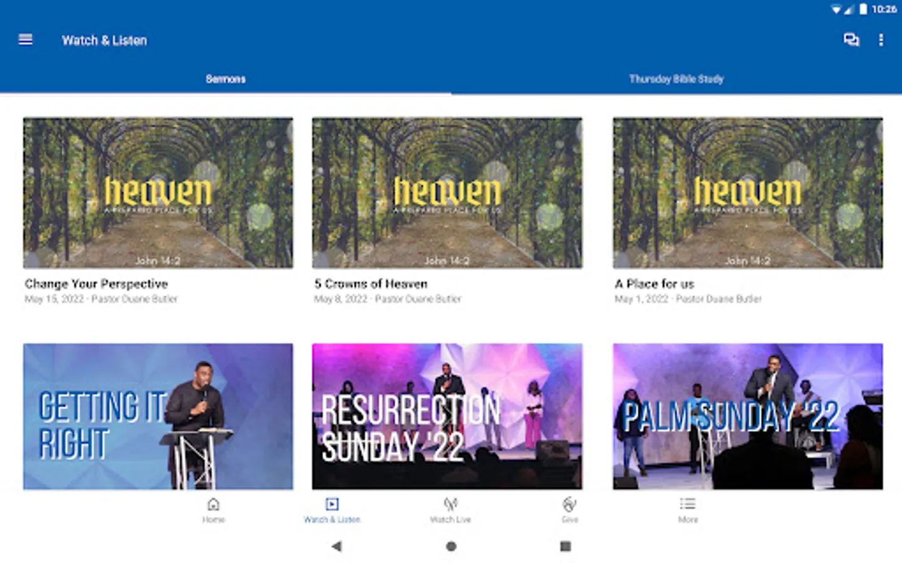Tap the Android home circle button

point(451,546)
